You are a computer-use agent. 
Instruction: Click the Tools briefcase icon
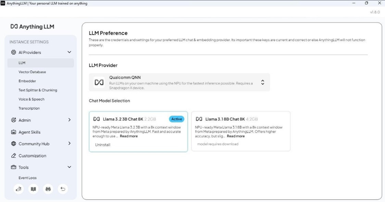coord(13,167)
